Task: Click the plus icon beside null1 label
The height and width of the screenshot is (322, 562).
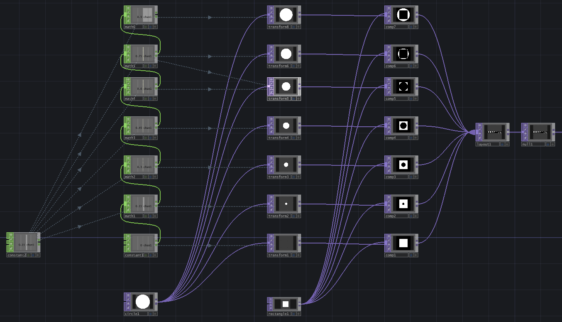Action: pyautogui.click(x=553, y=144)
